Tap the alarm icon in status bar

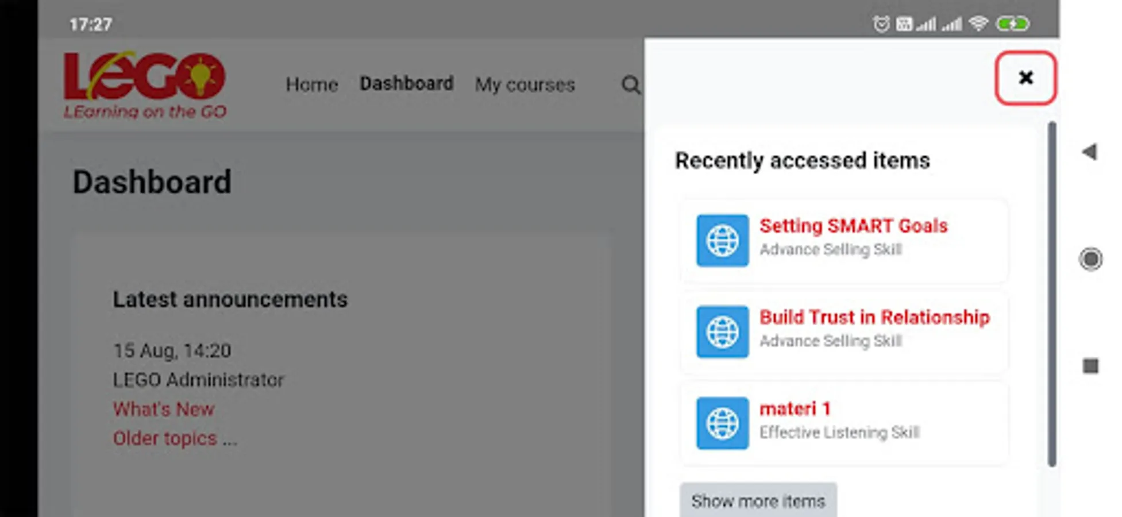tap(881, 24)
